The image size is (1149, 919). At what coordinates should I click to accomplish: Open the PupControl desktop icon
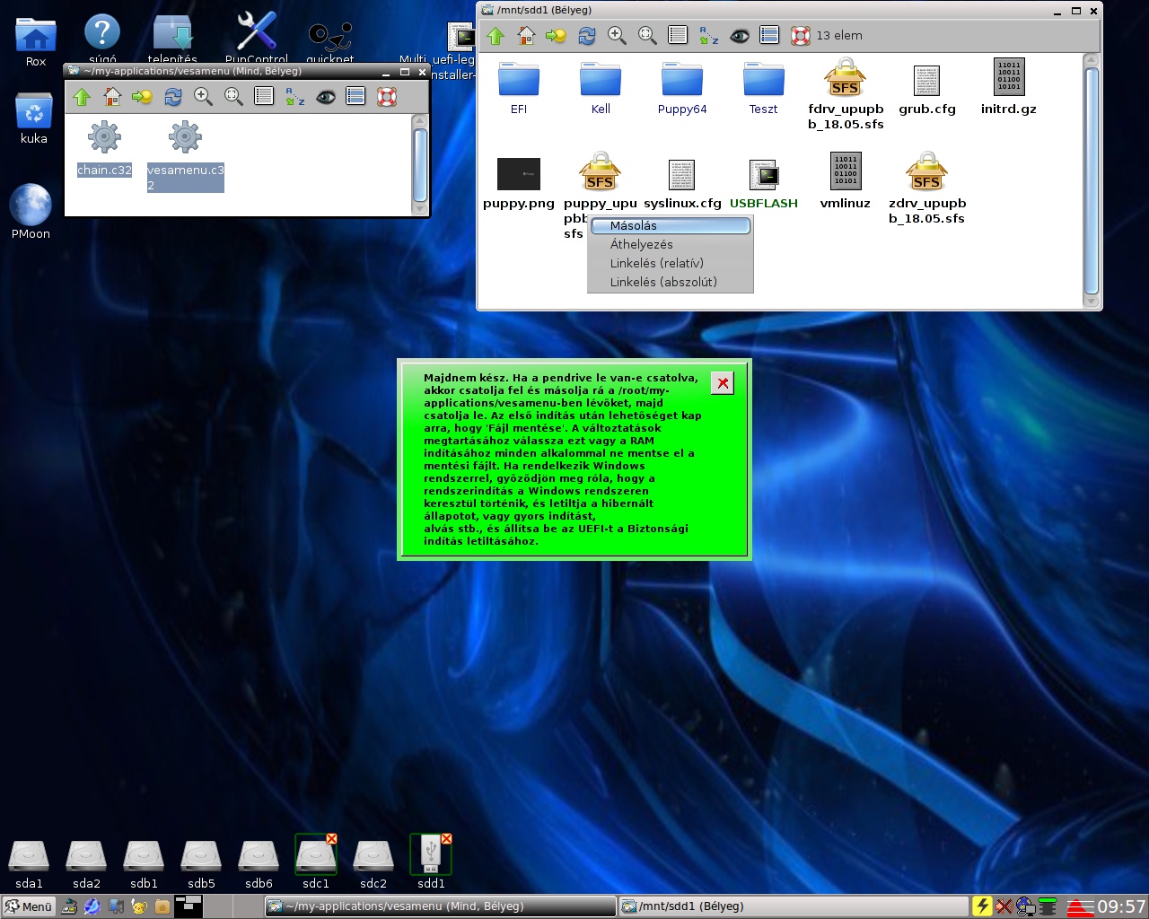pos(257,39)
